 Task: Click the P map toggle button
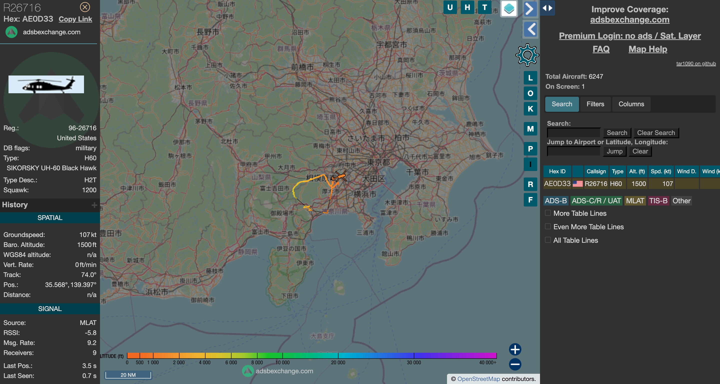(x=530, y=149)
